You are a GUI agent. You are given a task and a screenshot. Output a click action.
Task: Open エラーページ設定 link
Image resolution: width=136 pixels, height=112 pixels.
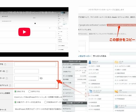pos(96,99)
